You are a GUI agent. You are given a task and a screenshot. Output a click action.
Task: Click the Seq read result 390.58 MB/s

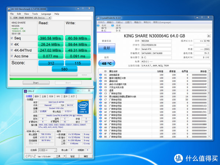pos(51,38)
